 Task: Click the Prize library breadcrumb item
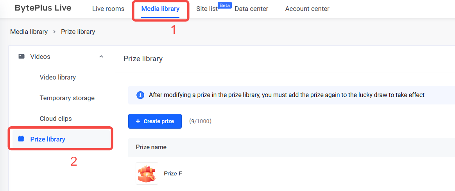point(78,32)
